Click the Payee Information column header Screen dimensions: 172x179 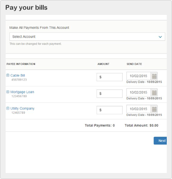click(21, 64)
